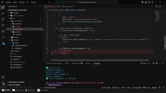Viewport: 166px width, 93px height.
Task: Go forward with the navigation arrow
Action: tap(52, 2)
